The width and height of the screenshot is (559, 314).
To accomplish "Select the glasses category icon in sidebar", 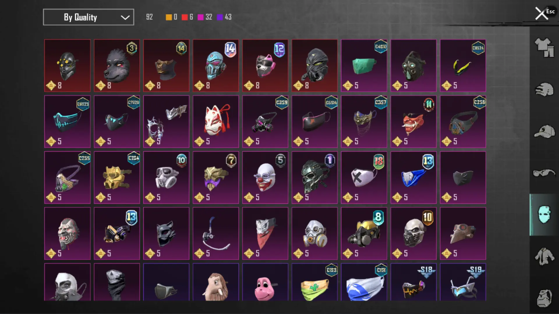I will click(x=544, y=173).
